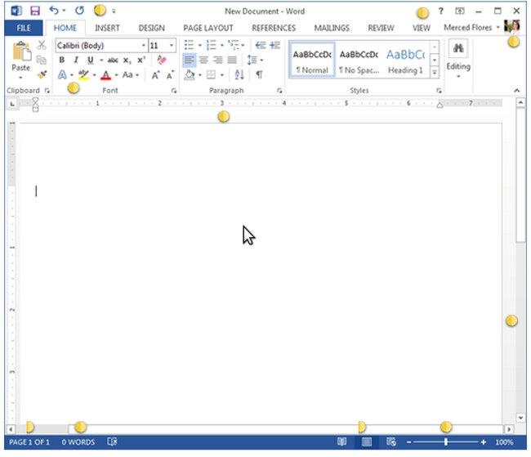The height and width of the screenshot is (457, 531).
Task: Justify the paragraph text
Action: click(x=232, y=60)
